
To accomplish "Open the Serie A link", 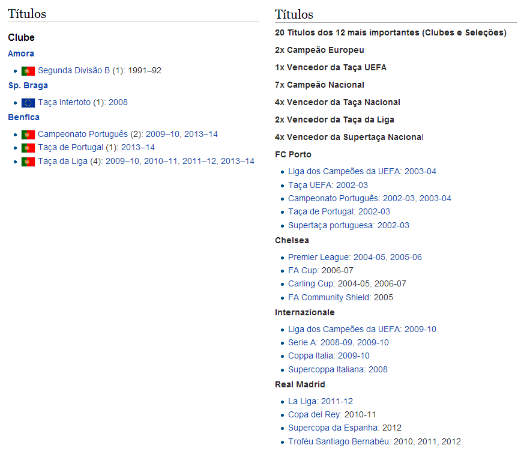I will 302,343.
